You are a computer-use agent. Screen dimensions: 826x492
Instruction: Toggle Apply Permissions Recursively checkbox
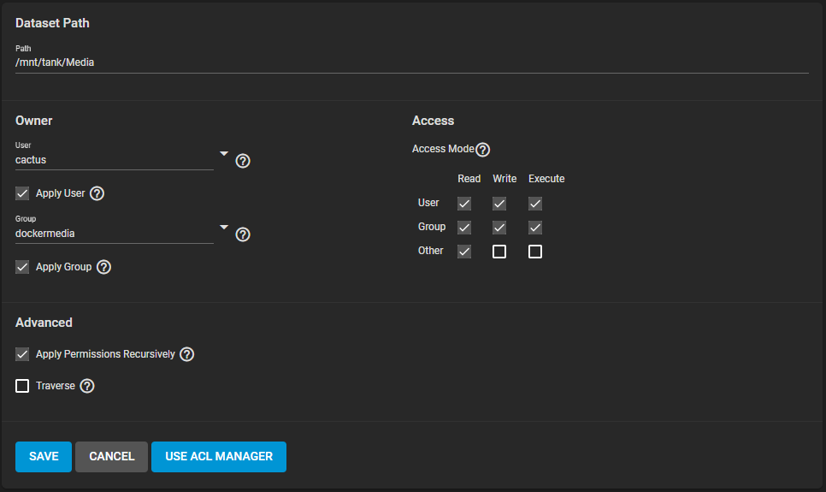pos(23,354)
